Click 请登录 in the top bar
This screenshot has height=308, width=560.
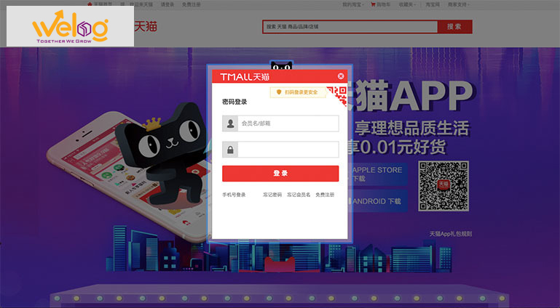[x=167, y=4]
